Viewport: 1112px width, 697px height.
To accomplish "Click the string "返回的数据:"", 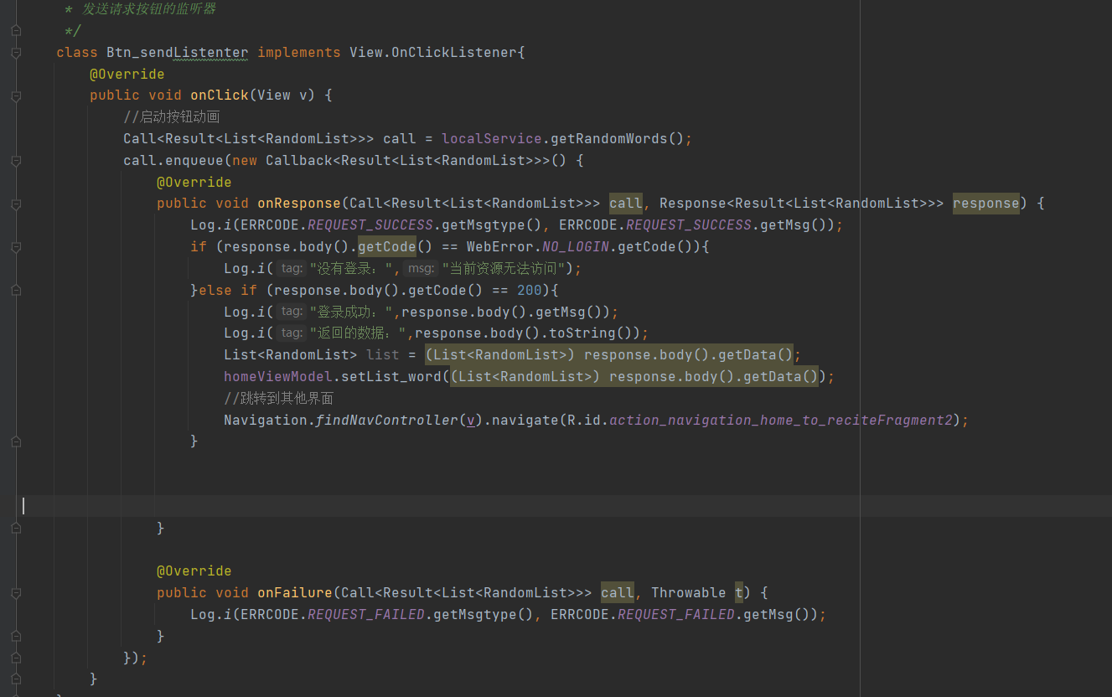I will pos(358,333).
